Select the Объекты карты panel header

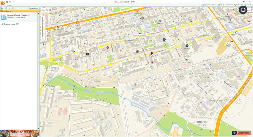(x=20, y=11)
